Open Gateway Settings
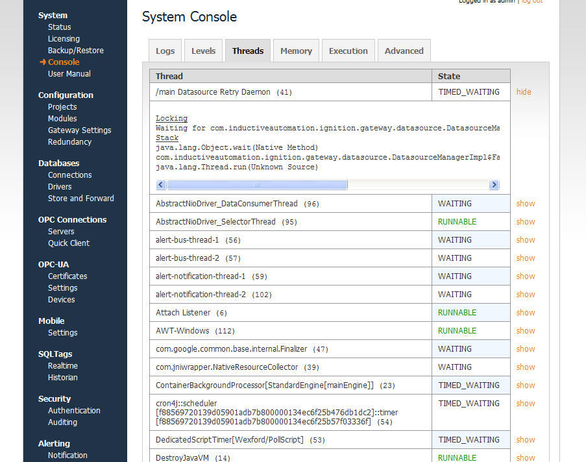The height and width of the screenshot is (462, 586). 80,130
